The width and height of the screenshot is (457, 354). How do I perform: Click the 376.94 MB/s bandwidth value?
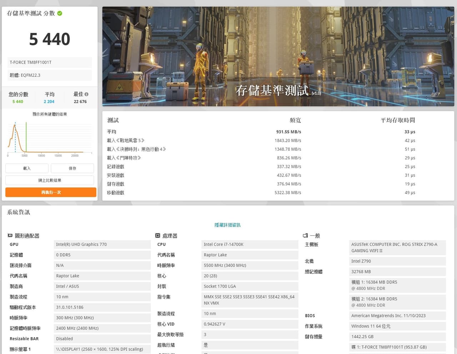tap(289, 184)
